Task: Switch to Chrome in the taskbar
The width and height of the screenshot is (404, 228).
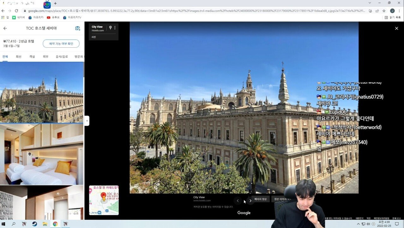Action: pyautogui.click(x=55, y=224)
